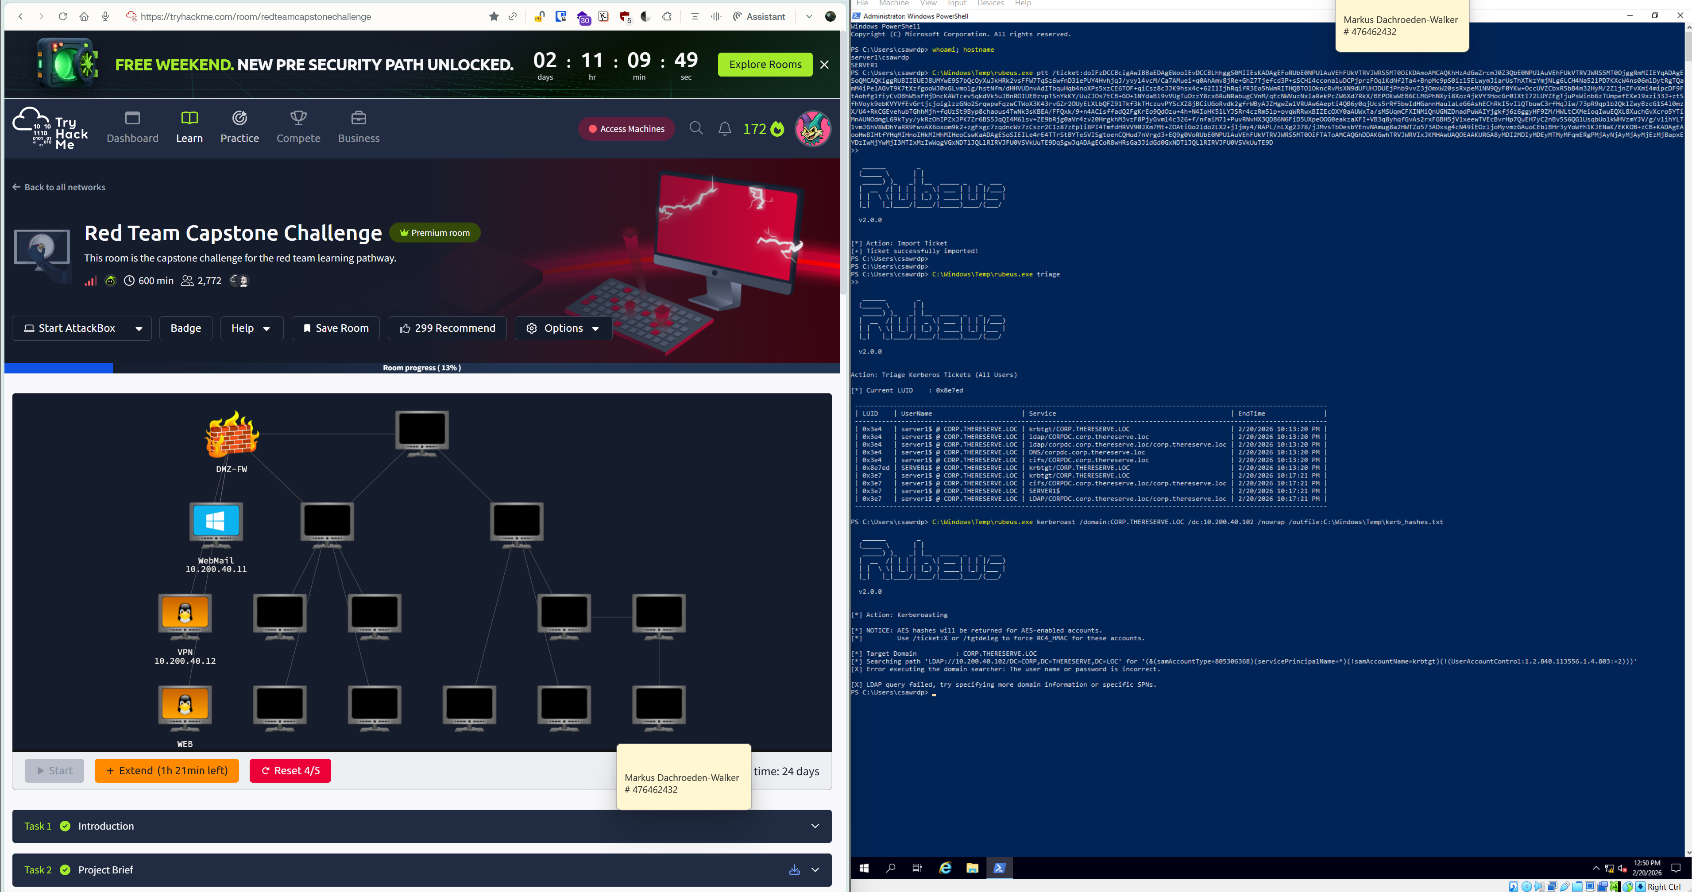Click the browser home icon
The width and height of the screenshot is (1692, 892).
[x=84, y=16]
